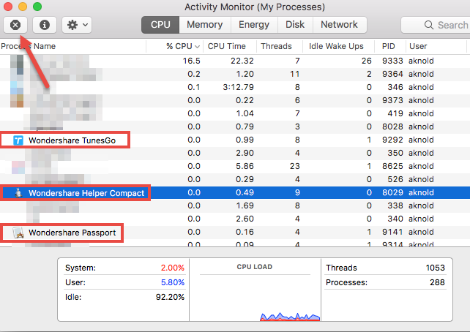Click the CPU LOAD graph
The width and height of the screenshot is (470, 332).
tap(255, 290)
